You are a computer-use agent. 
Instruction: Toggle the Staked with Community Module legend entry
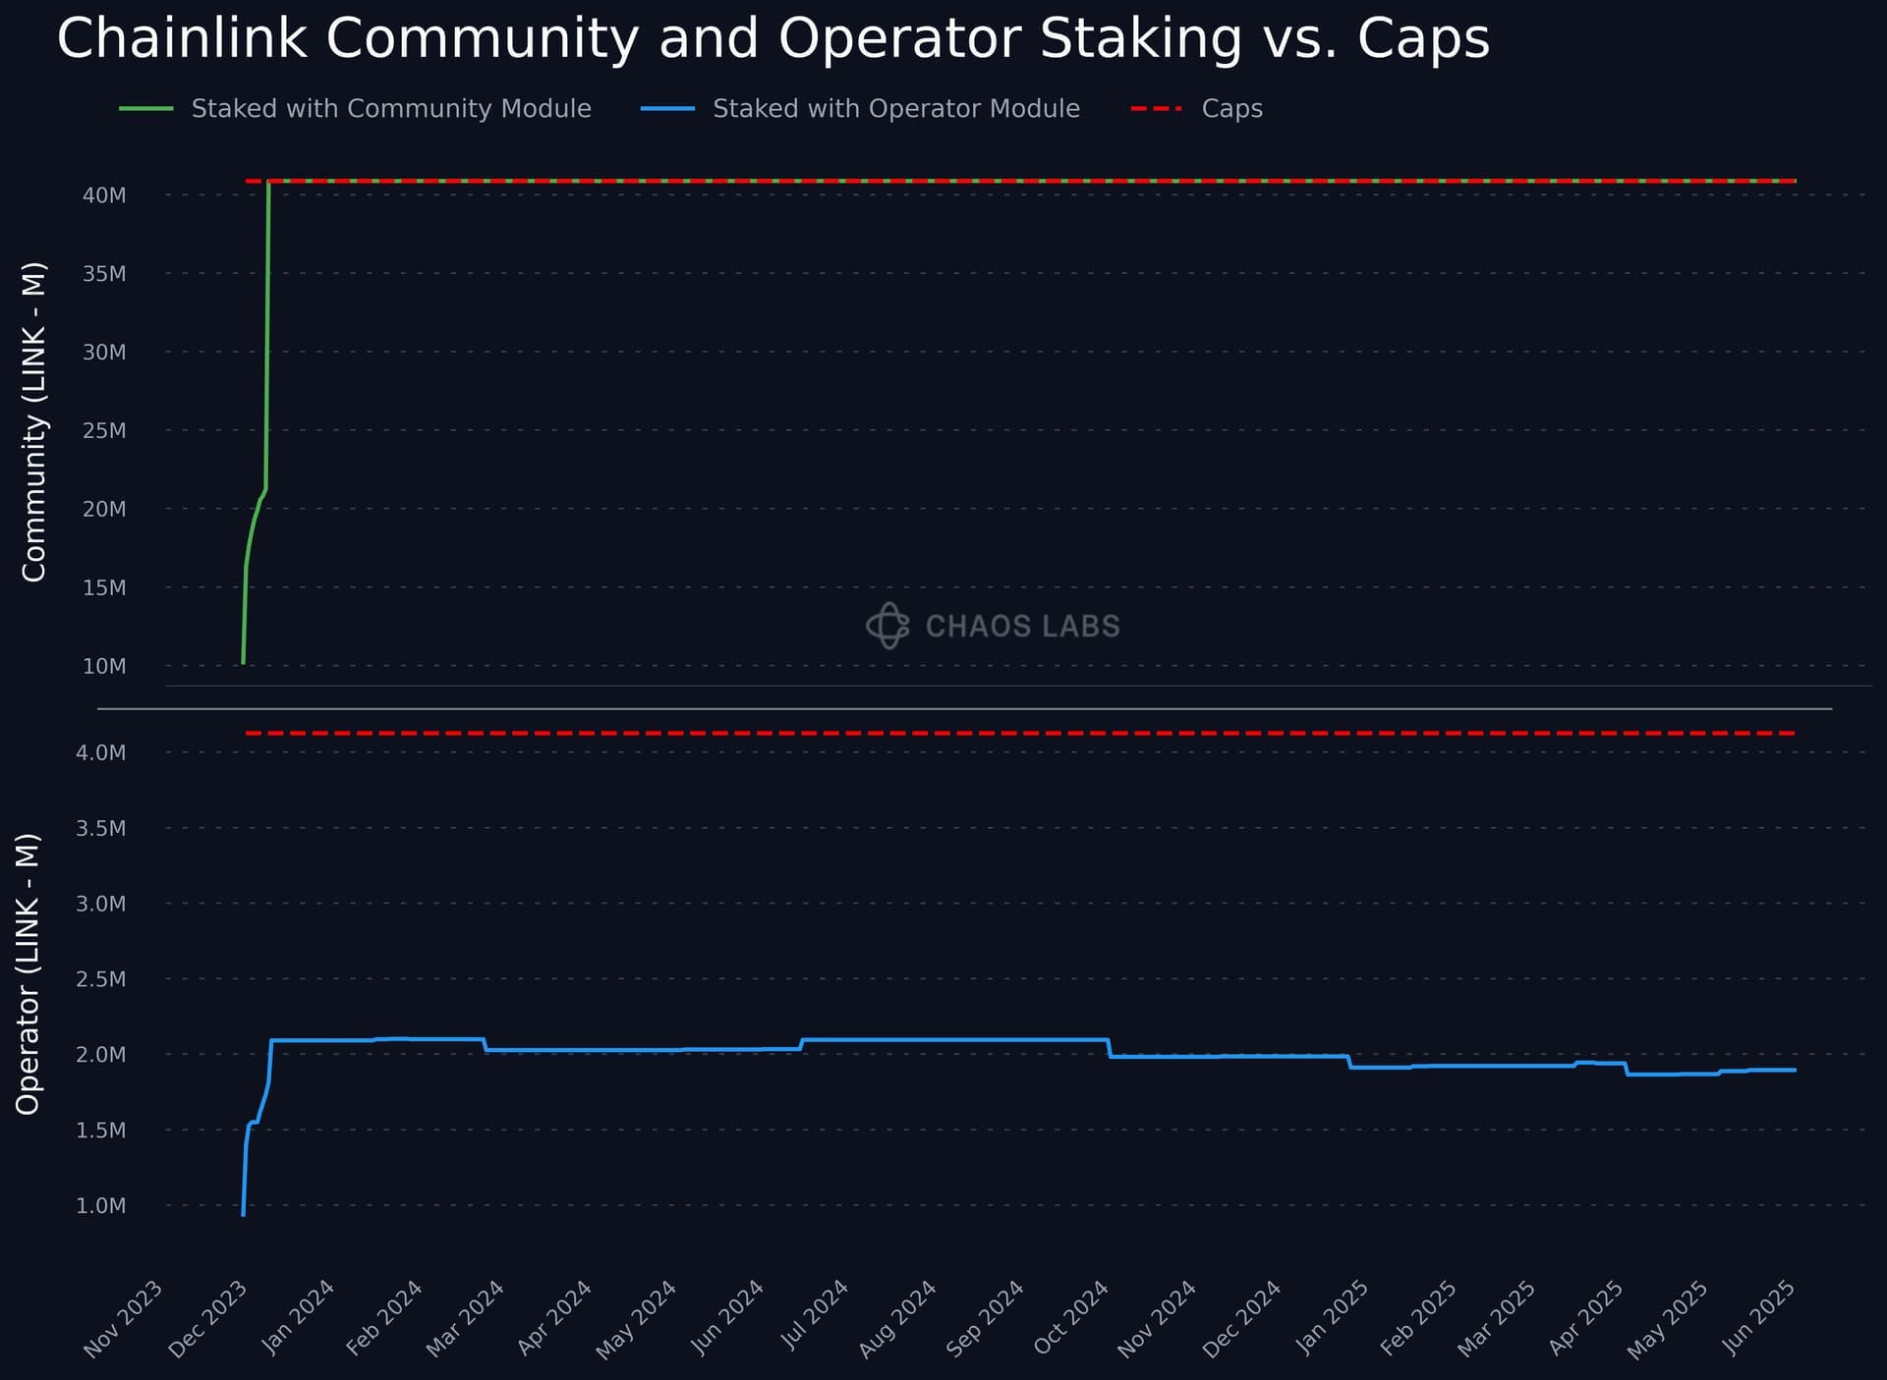click(355, 109)
